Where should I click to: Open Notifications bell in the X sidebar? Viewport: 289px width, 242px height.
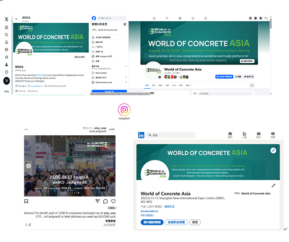tap(7, 42)
